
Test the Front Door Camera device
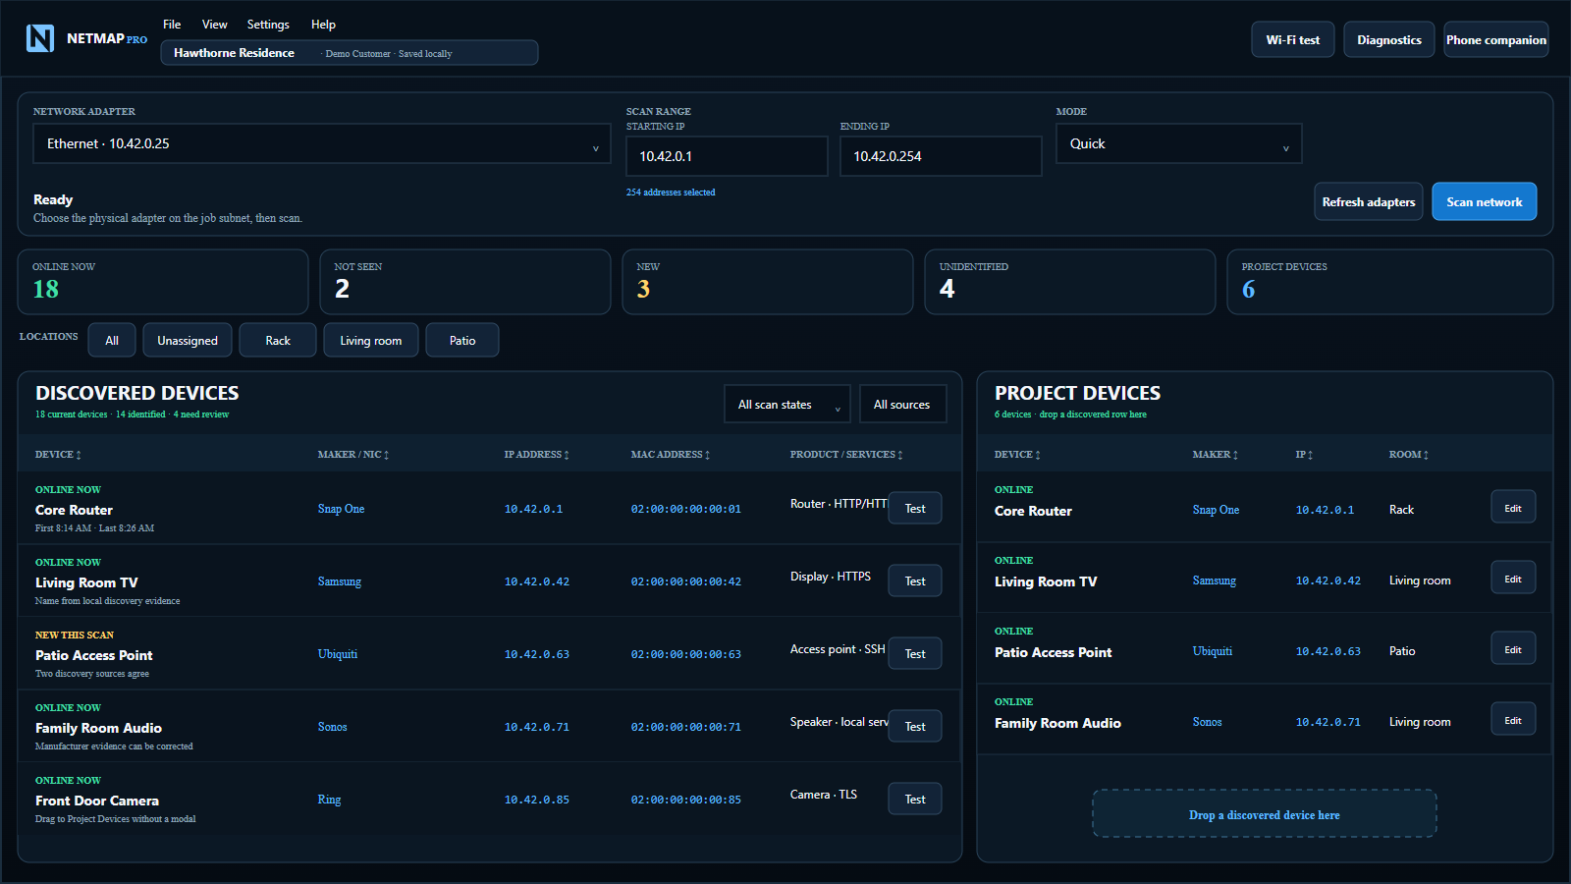coord(915,799)
